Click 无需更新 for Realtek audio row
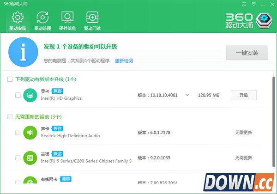 coord(244,133)
